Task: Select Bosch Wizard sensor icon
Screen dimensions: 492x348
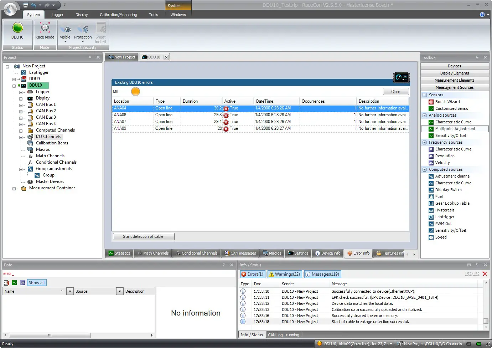Action: [x=431, y=102]
